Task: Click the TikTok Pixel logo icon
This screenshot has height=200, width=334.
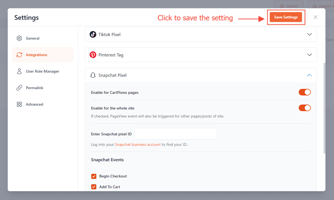Action: pyautogui.click(x=93, y=34)
